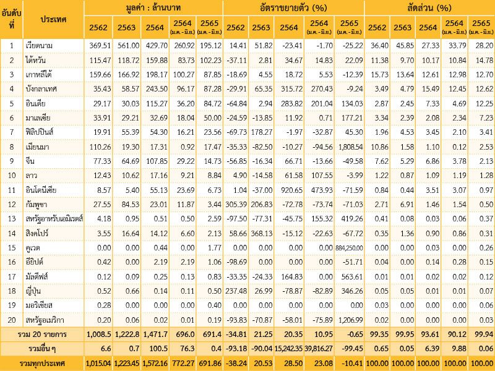Click the others growth rate 39,816.27
495x371 pixels.
(x=319, y=349)
